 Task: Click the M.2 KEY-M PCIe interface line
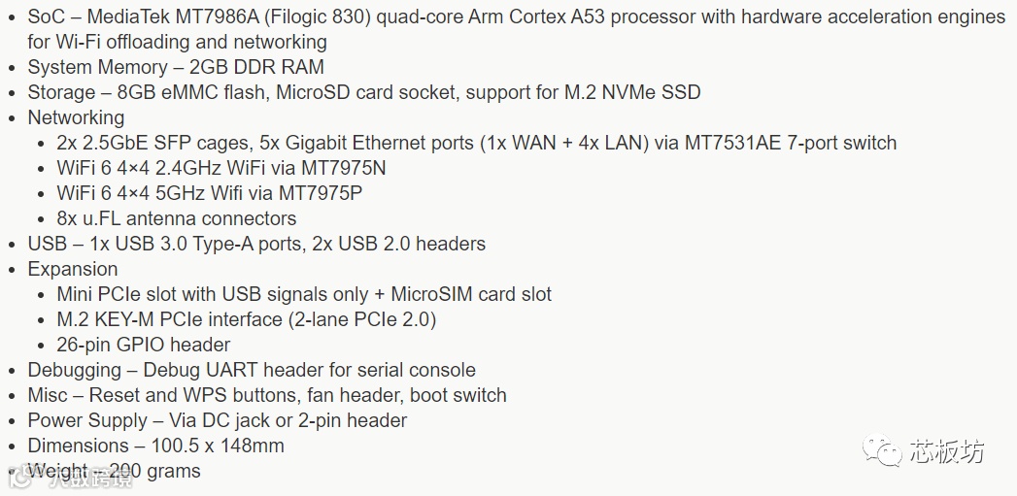247,319
